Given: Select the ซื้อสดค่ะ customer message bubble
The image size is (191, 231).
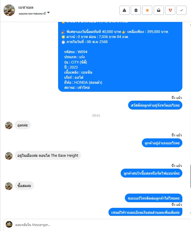Looking at the screenshot, I should coord(24,186).
